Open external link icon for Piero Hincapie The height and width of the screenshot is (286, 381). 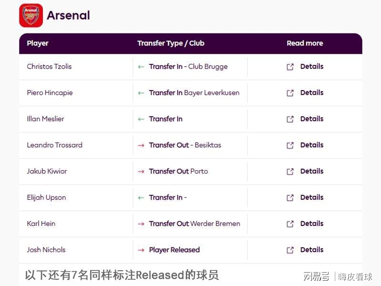[290, 93]
